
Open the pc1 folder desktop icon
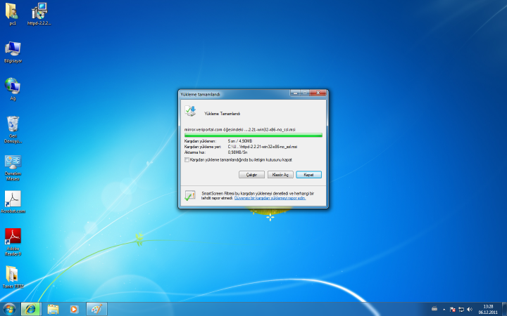(x=13, y=12)
